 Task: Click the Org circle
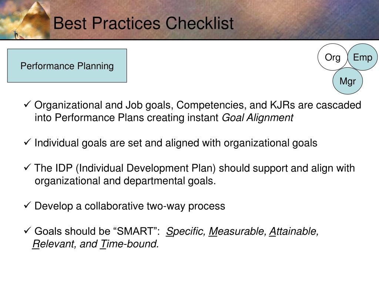coord(333,57)
